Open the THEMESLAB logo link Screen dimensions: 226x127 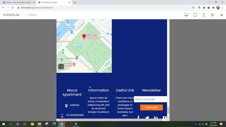click(x=11, y=15)
